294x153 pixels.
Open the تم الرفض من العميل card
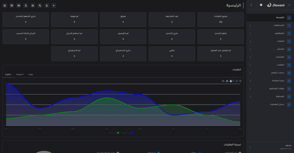click(221, 54)
